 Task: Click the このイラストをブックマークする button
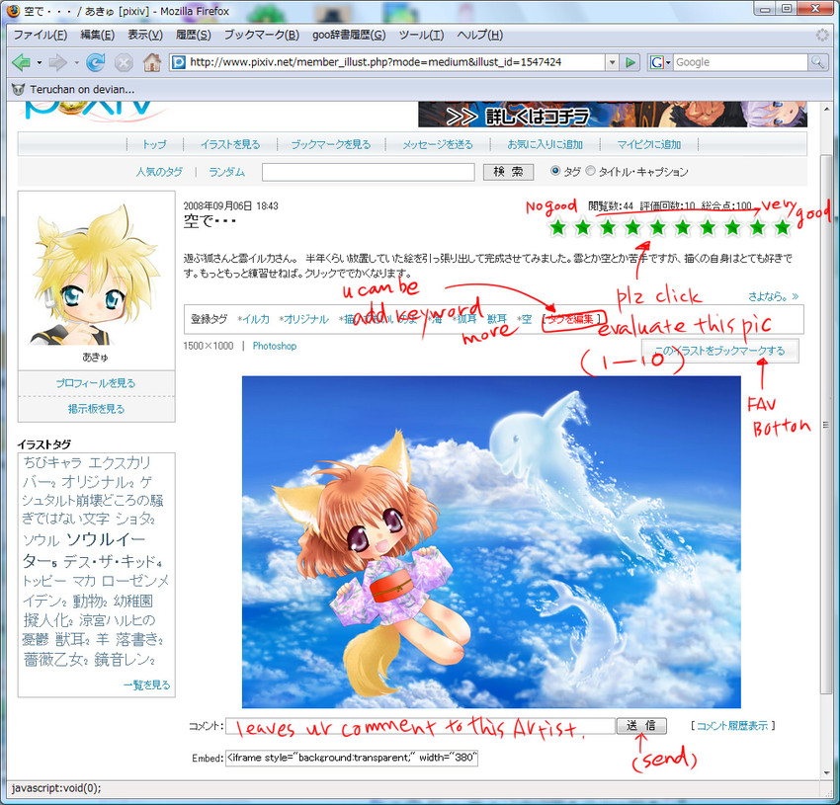click(720, 351)
